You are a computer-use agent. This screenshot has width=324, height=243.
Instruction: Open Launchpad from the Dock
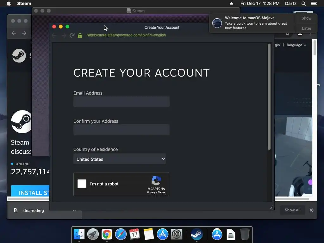click(x=93, y=234)
